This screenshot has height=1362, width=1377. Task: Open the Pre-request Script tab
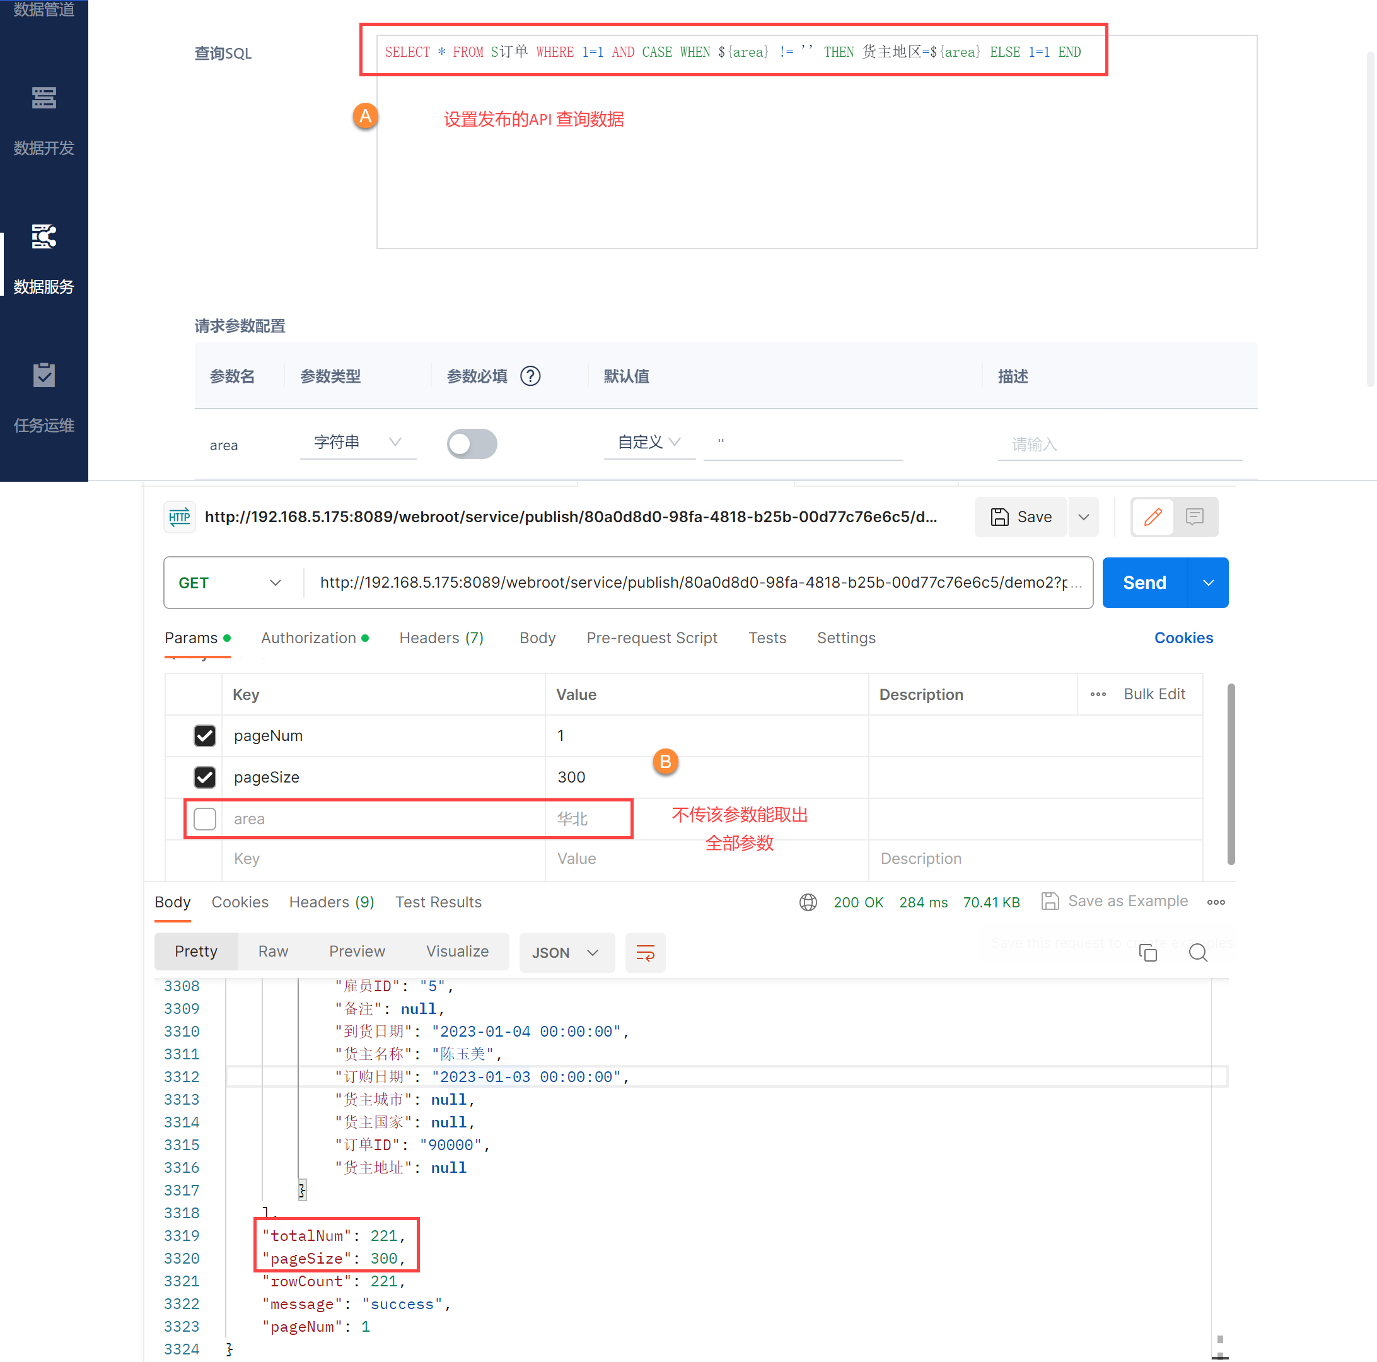651,638
